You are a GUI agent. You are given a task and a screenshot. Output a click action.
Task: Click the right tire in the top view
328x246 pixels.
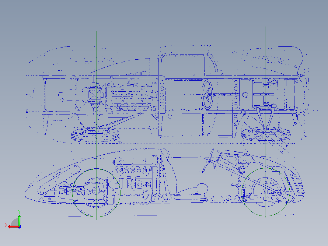pyautogui.click(x=266, y=134)
